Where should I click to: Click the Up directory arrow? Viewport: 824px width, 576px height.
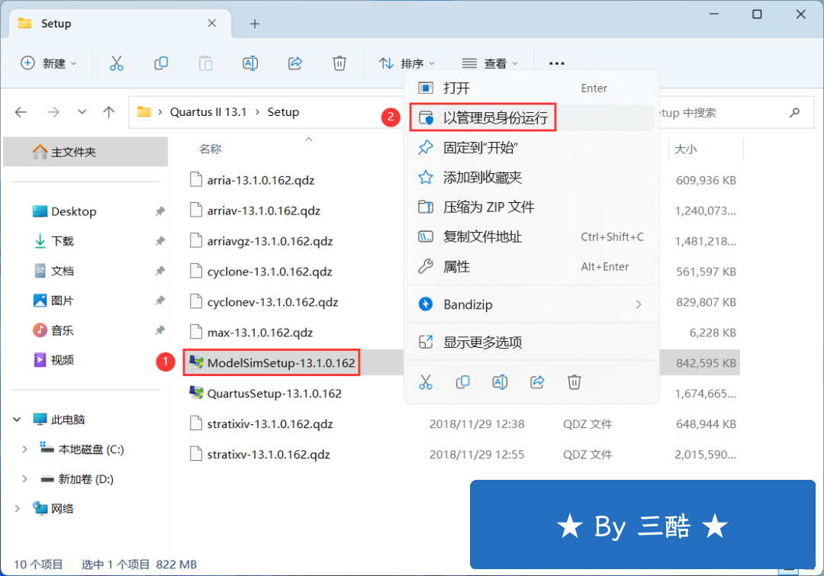click(109, 112)
